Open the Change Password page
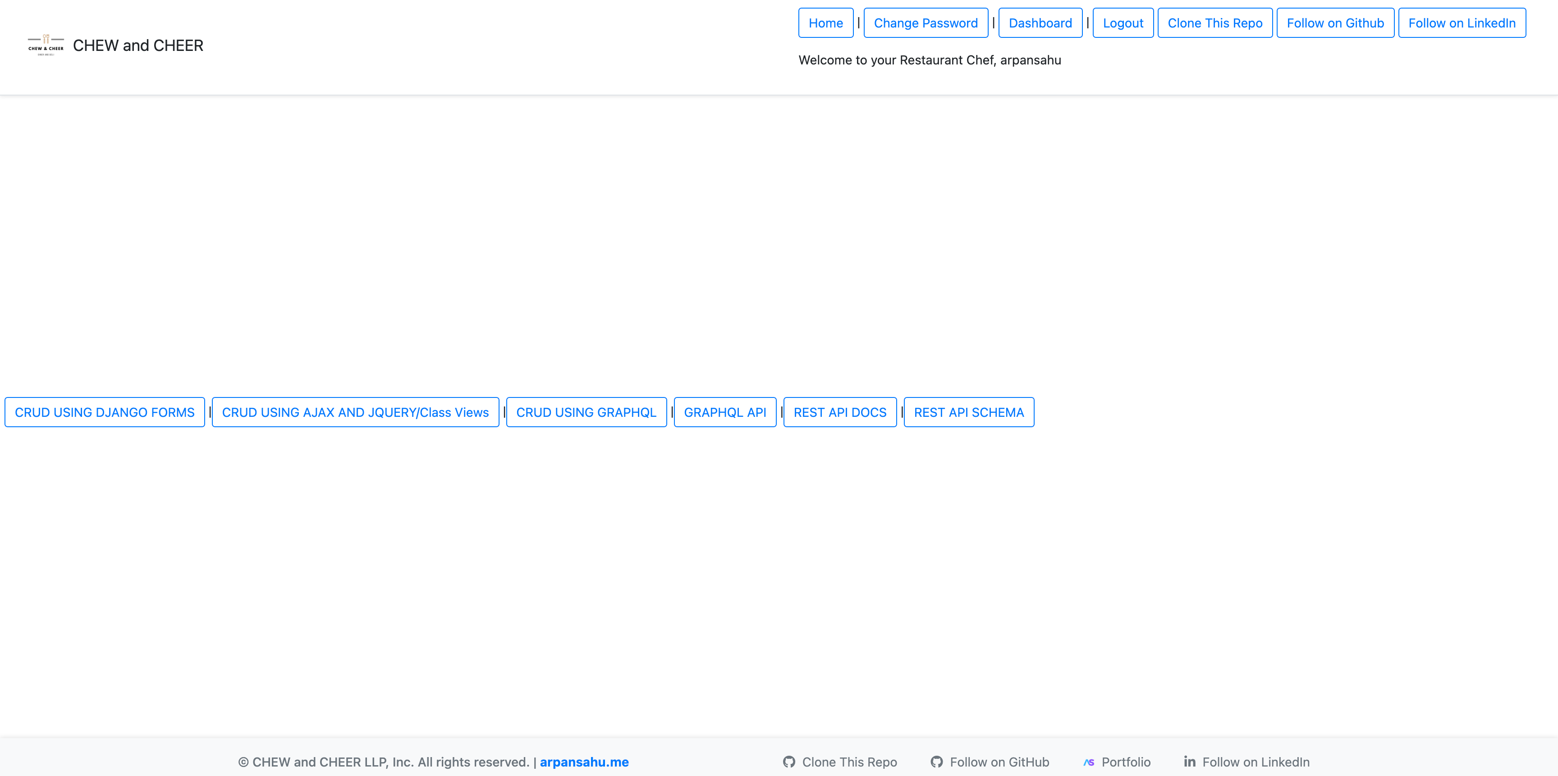 point(926,23)
